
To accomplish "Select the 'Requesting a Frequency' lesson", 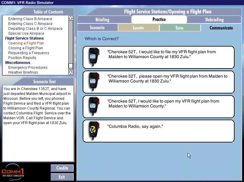I will (29, 53).
